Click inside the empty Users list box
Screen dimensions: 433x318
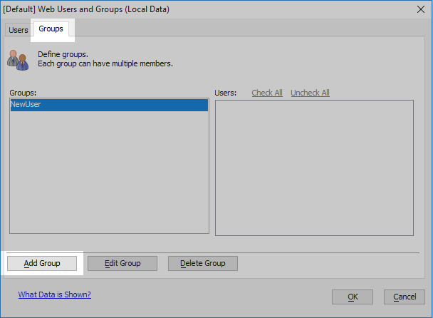coord(314,168)
